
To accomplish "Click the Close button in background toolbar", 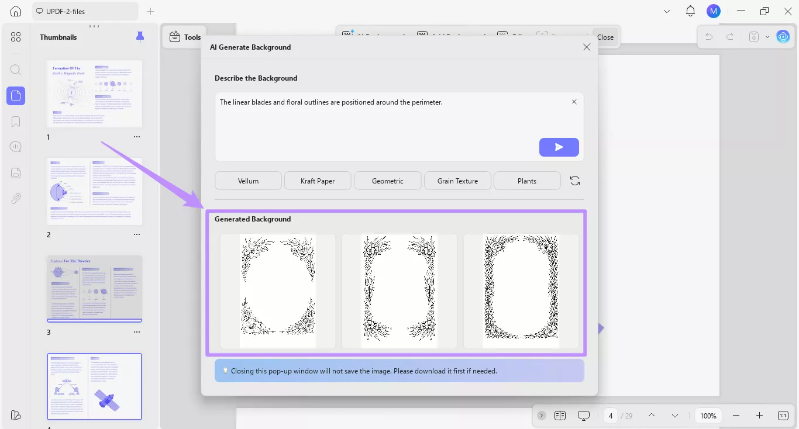I will point(605,37).
